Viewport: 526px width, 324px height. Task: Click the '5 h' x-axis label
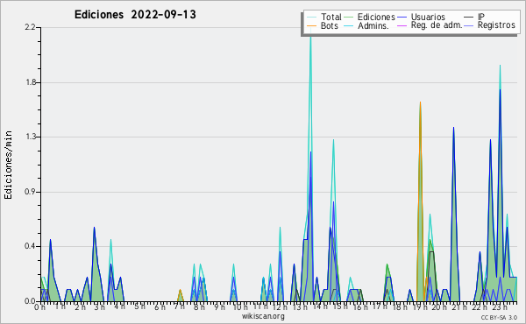139,307
